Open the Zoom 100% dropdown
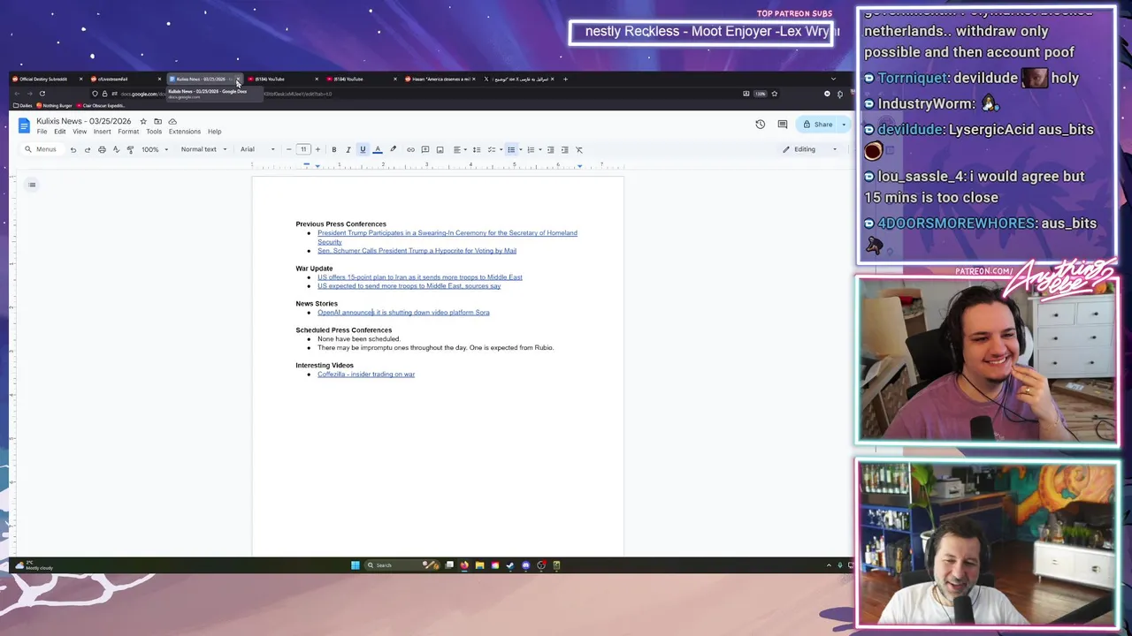The image size is (1132, 636). pos(155,149)
